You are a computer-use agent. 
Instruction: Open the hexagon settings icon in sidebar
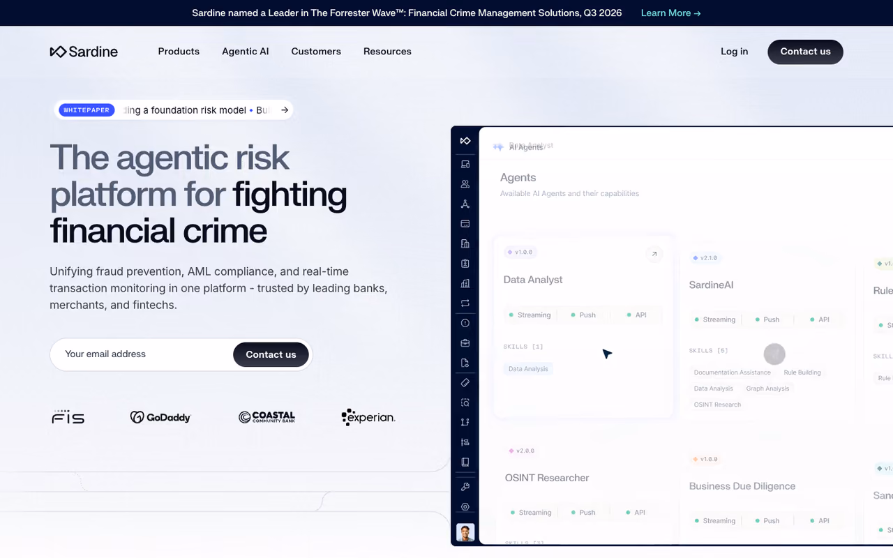point(465,507)
